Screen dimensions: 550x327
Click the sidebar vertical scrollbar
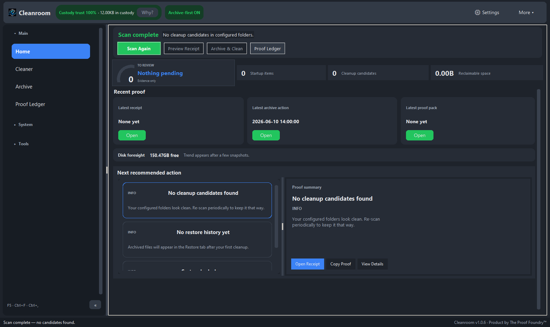pyautogui.click(x=101, y=161)
